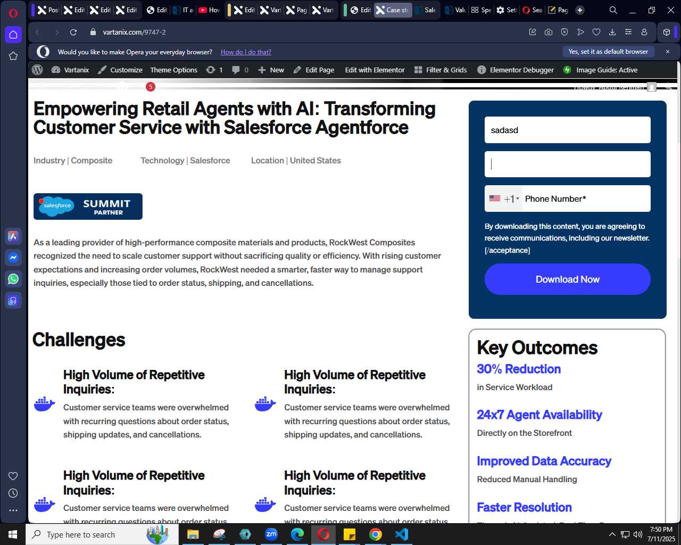Open Elementor Debugger

(x=516, y=70)
